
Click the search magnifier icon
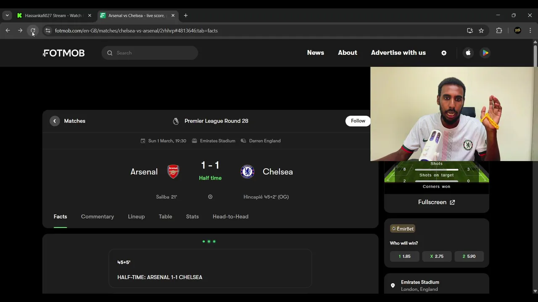click(x=110, y=53)
